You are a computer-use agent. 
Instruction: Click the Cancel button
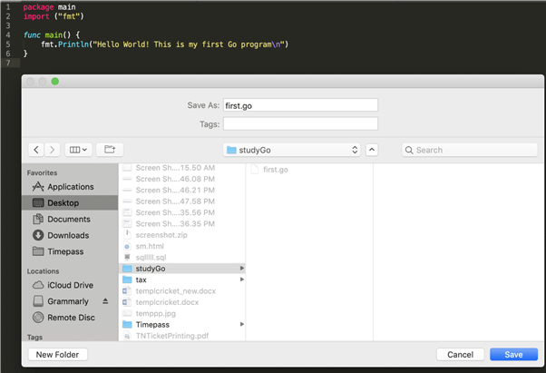pos(460,355)
